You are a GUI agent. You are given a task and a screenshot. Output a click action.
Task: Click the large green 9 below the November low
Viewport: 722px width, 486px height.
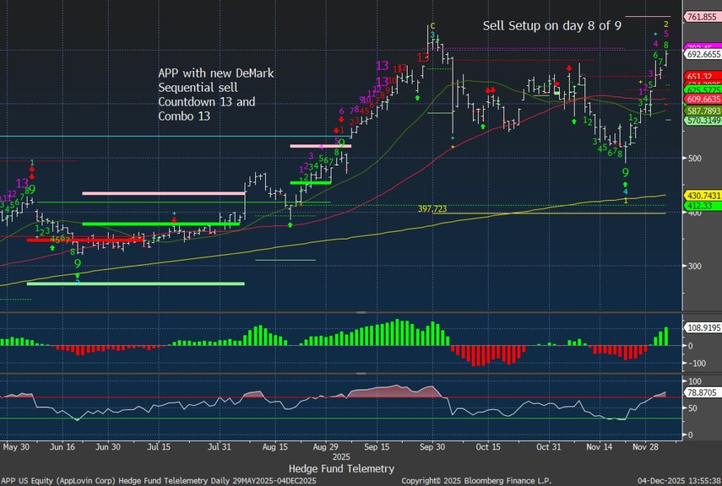(x=625, y=173)
